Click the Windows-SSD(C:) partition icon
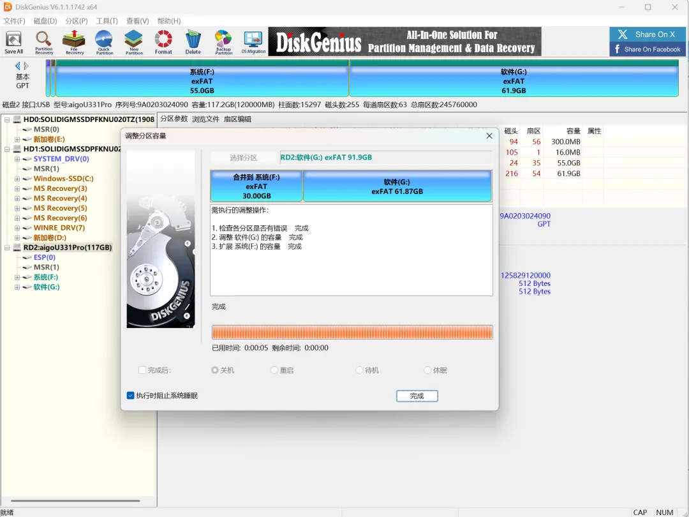This screenshot has width=689, height=517. [x=27, y=179]
